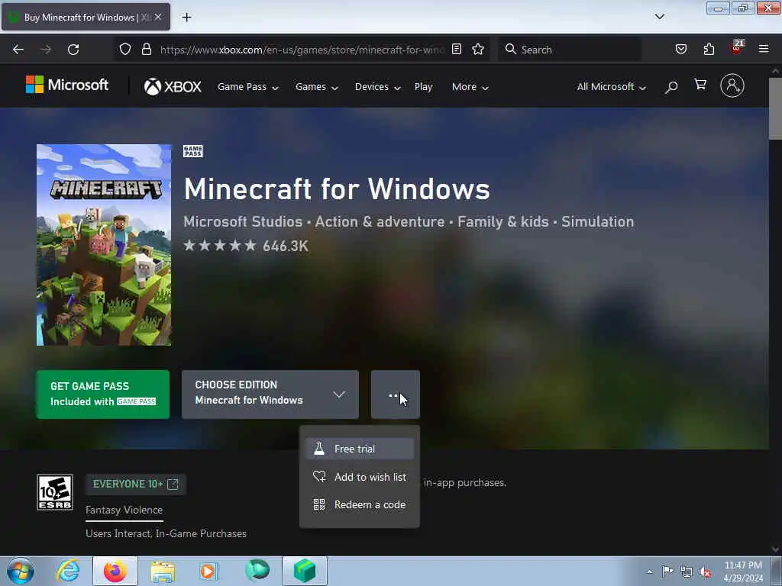This screenshot has height=586, width=782.
Task: Click the Fantasy Violence descriptor text
Action: pyautogui.click(x=124, y=510)
